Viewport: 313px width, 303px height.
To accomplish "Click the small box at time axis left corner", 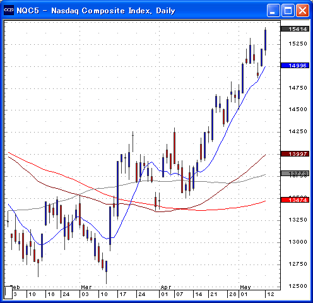I will tap(8, 292).
